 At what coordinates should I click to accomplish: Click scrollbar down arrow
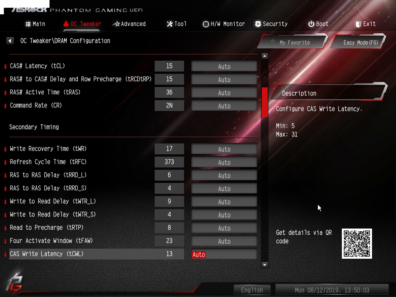265,265
